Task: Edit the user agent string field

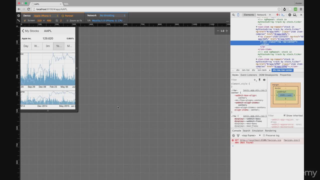Action: pyautogui.click(x=109, y=20)
